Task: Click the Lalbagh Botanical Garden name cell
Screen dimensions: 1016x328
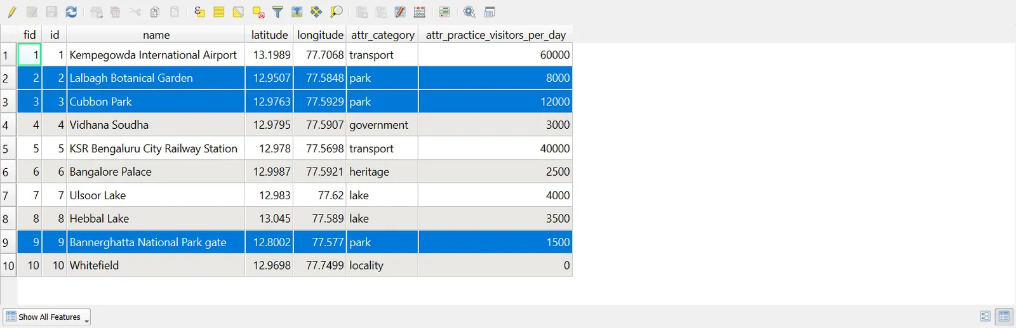Action: pyautogui.click(x=156, y=78)
